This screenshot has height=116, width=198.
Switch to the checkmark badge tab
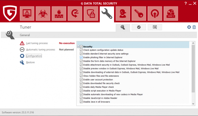coord(139,27)
